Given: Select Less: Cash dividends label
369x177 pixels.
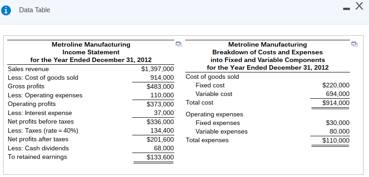Looking at the screenshot, I should [x=38, y=148].
